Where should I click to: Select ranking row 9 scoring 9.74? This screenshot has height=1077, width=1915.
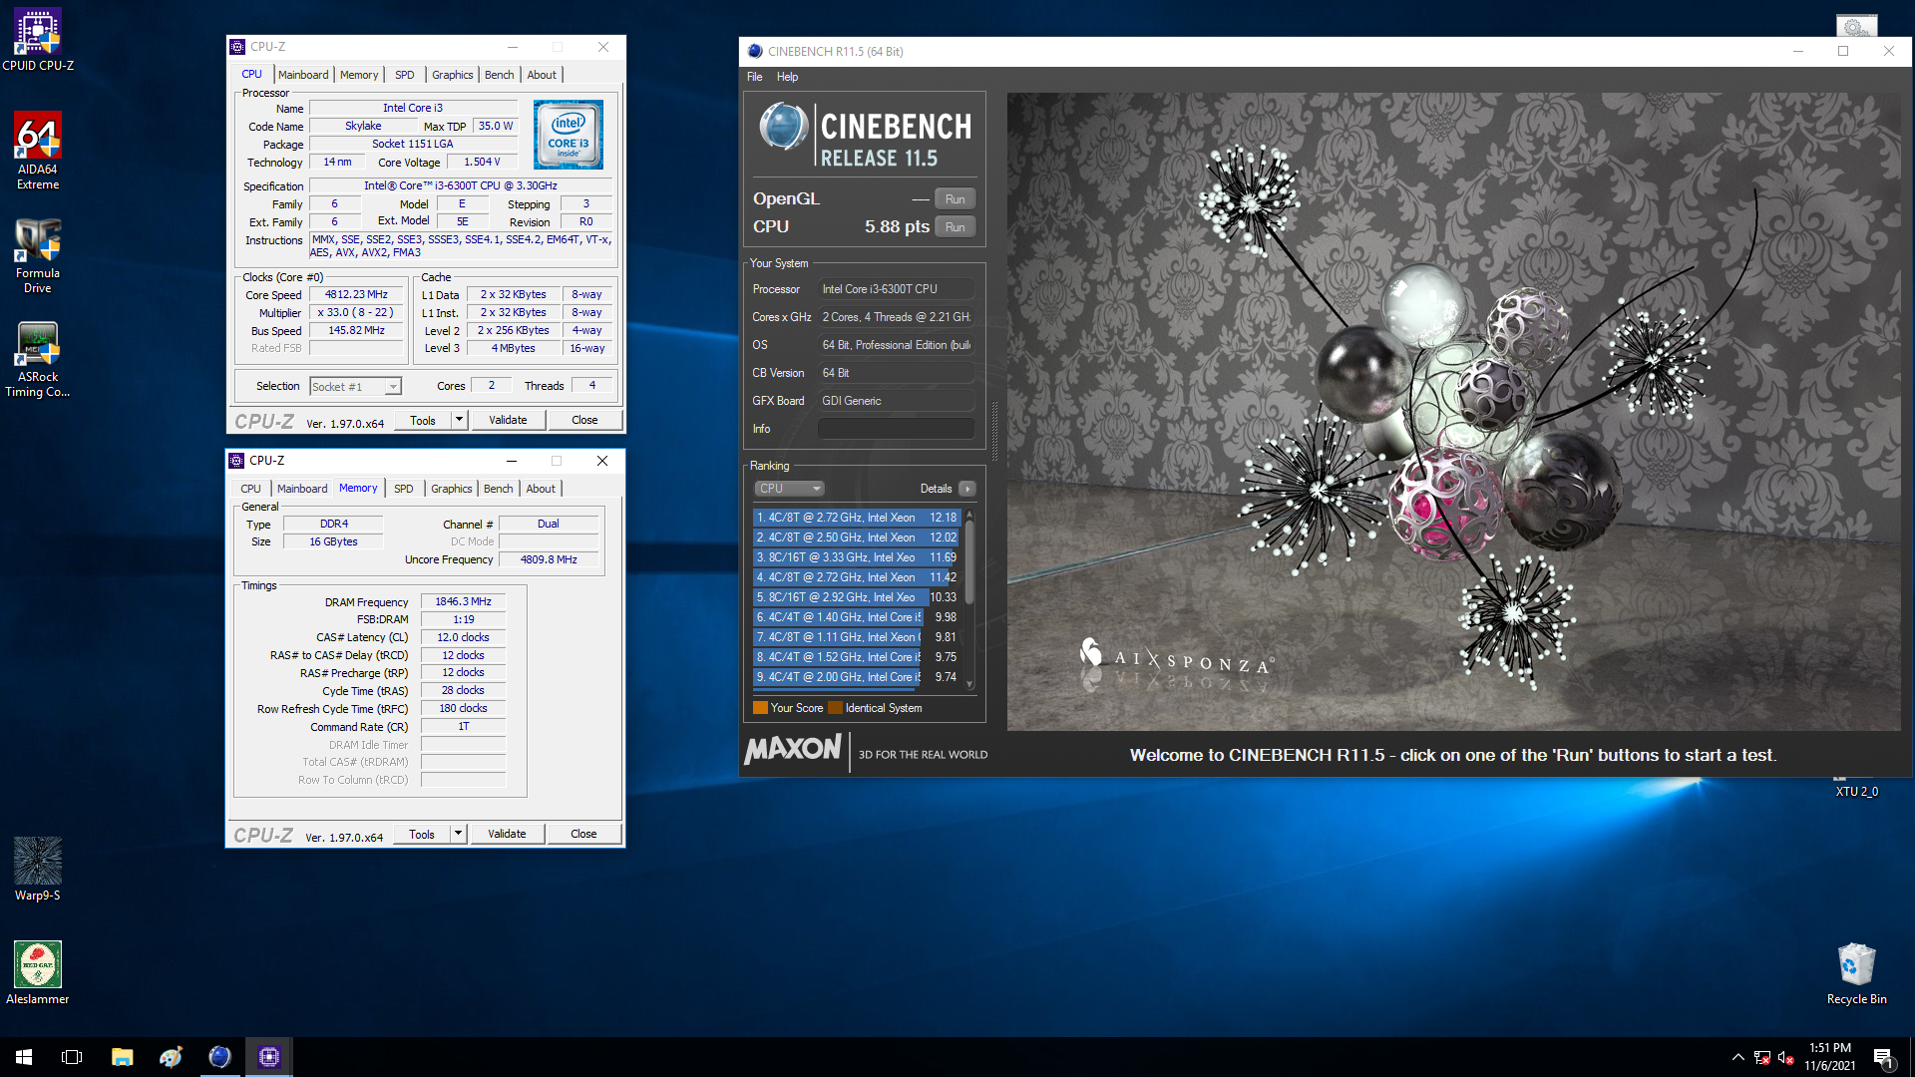click(x=856, y=677)
